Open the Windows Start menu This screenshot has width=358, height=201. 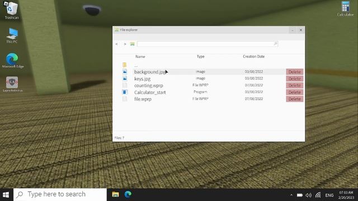tap(6, 195)
